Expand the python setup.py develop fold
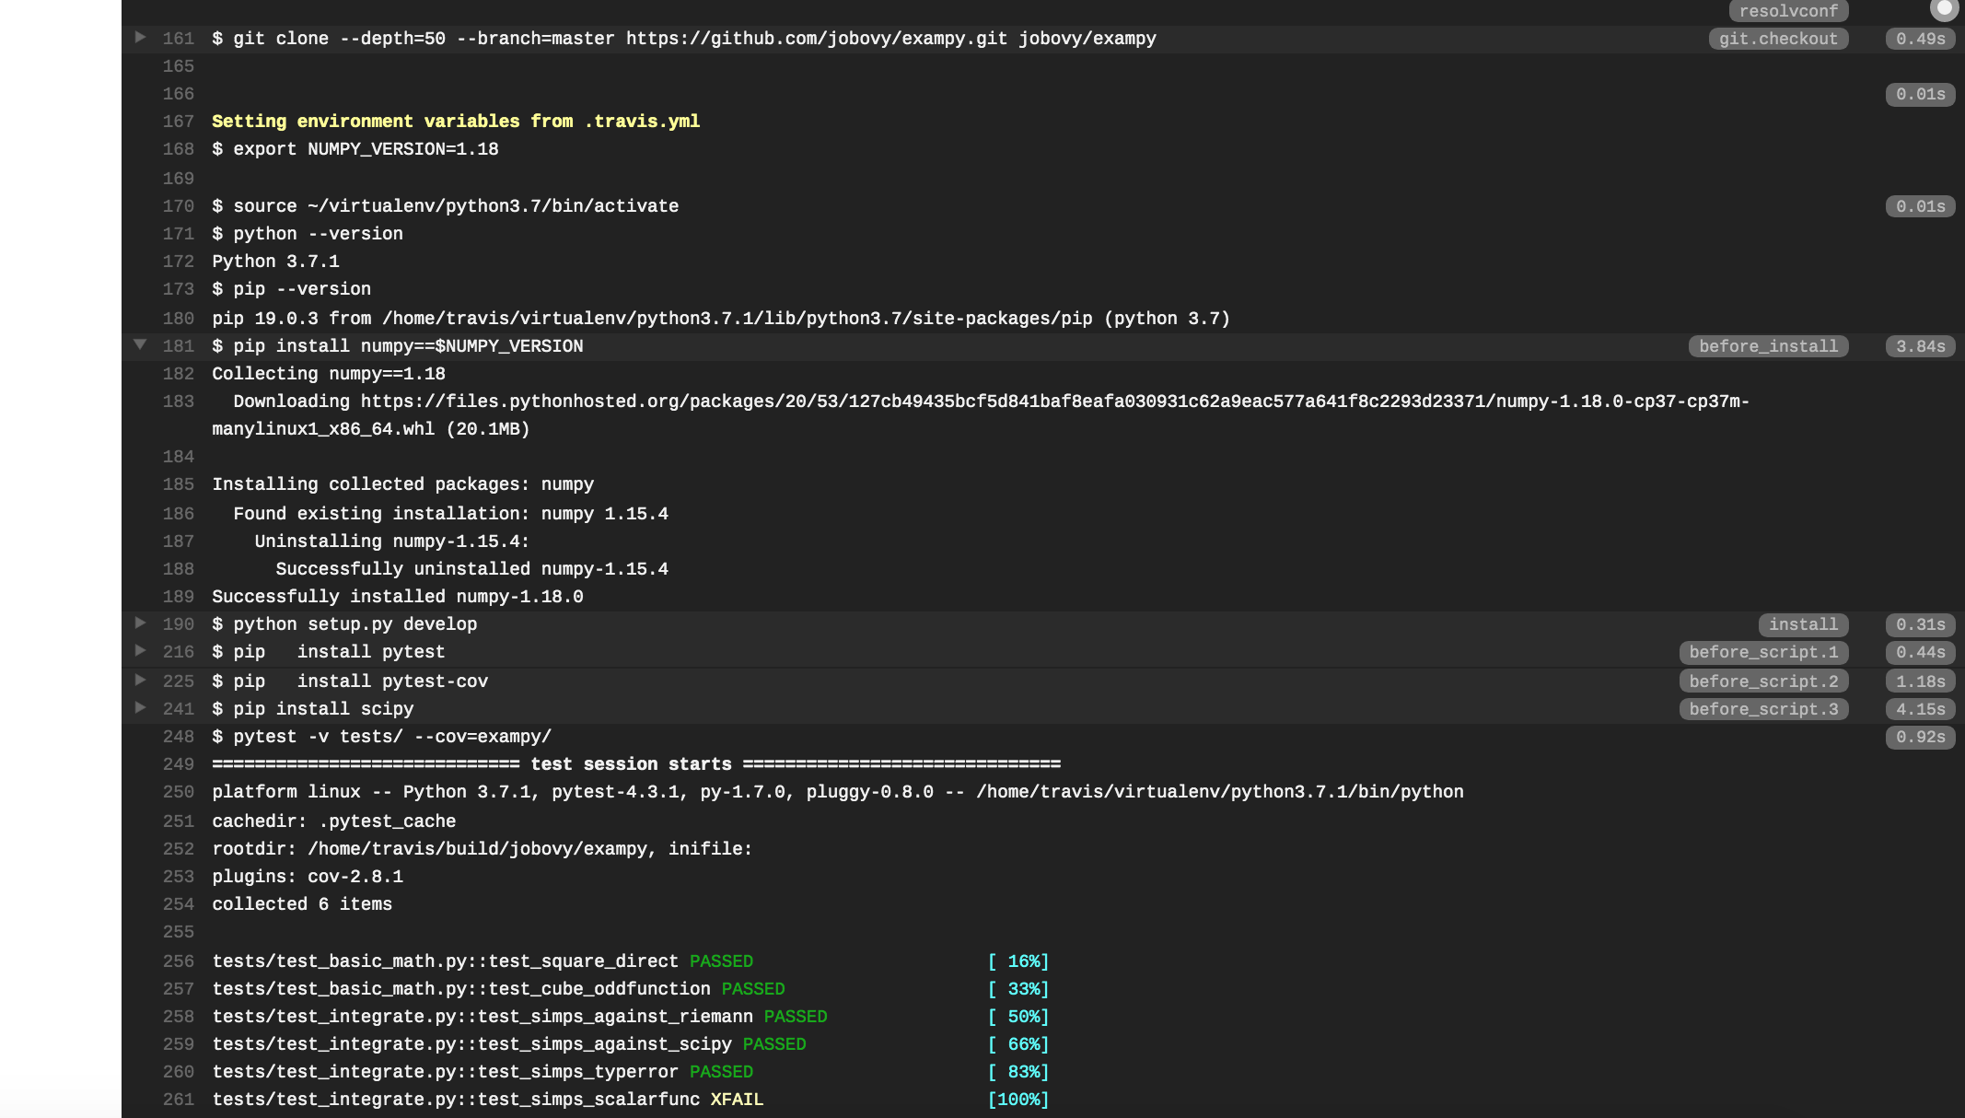1965x1118 pixels. click(140, 623)
